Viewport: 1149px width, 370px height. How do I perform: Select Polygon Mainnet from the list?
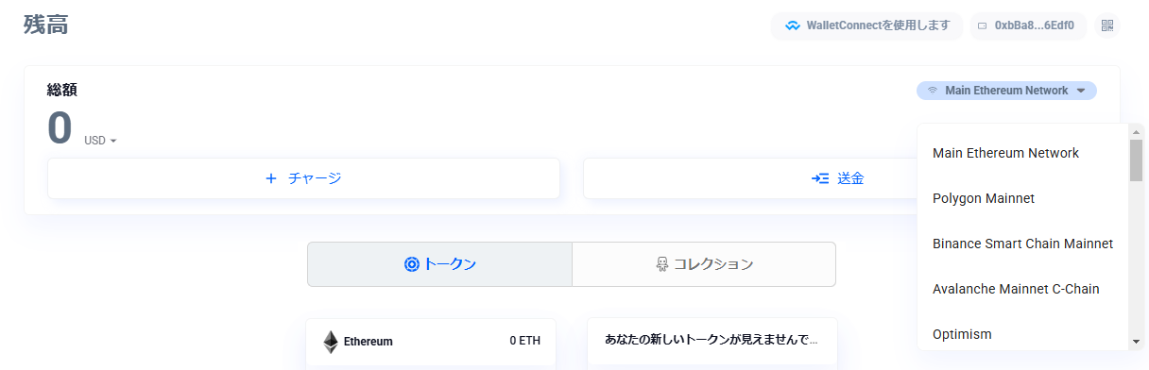1022,198
